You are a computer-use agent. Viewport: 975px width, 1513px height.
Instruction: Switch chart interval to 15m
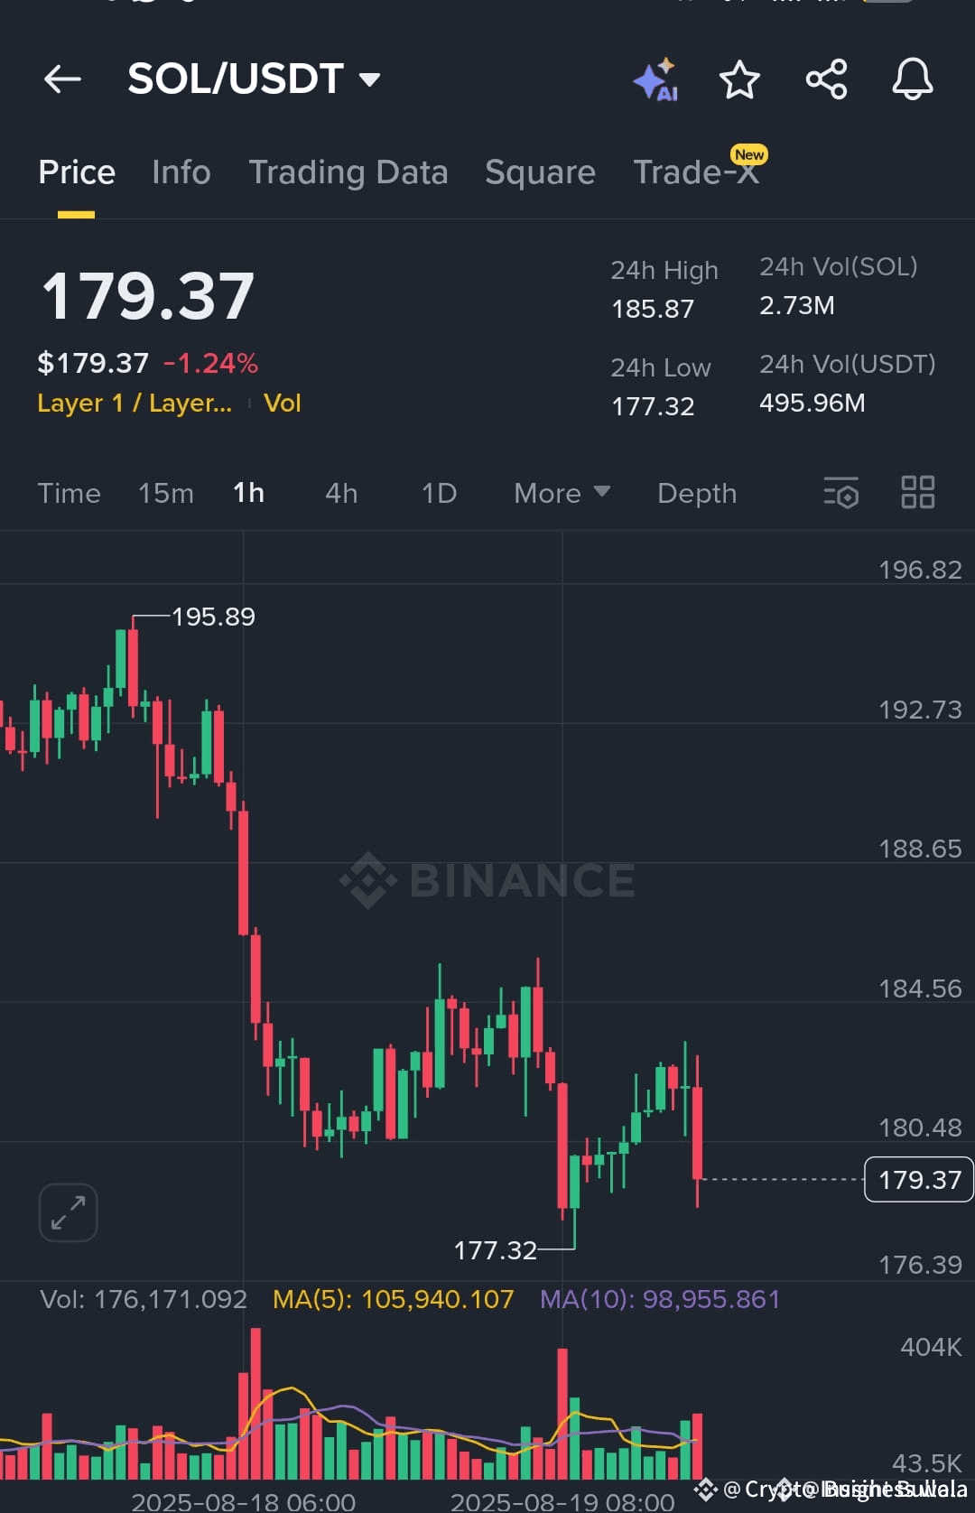(x=166, y=493)
